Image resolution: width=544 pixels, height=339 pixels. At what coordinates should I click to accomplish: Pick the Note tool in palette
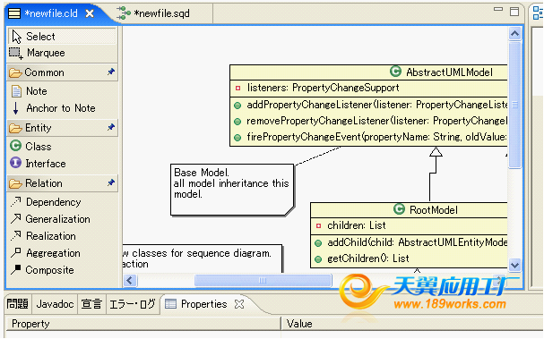click(x=63, y=91)
